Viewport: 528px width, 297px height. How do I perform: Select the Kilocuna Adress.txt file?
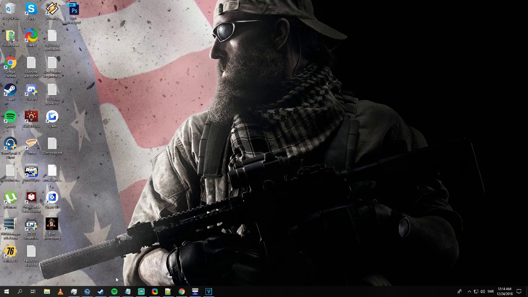point(31,68)
